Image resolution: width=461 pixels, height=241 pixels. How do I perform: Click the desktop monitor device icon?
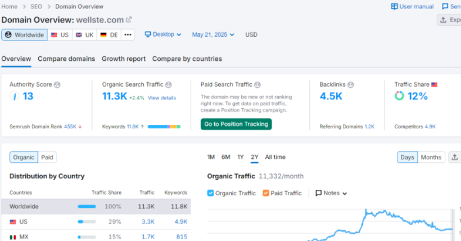[148, 34]
